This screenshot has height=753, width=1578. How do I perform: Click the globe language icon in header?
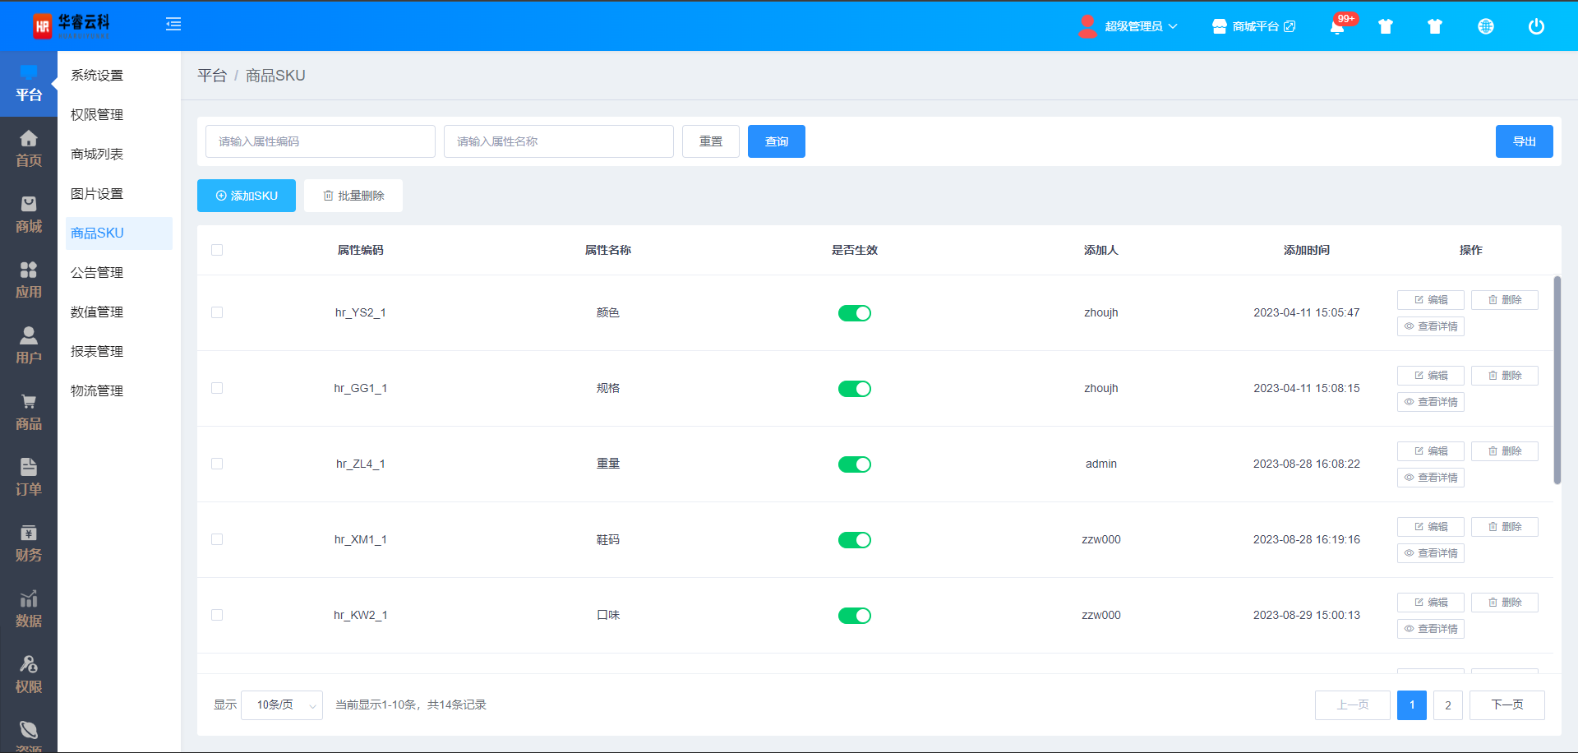point(1485,26)
